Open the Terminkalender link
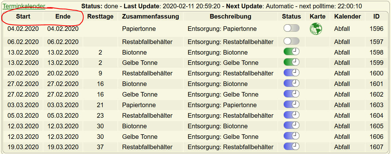 24,6
